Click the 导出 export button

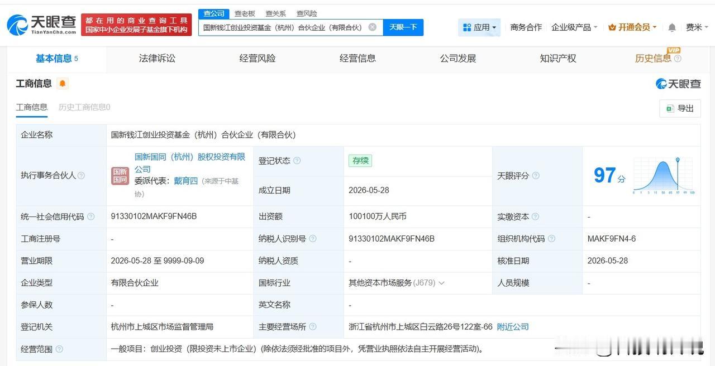tap(680, 108)
